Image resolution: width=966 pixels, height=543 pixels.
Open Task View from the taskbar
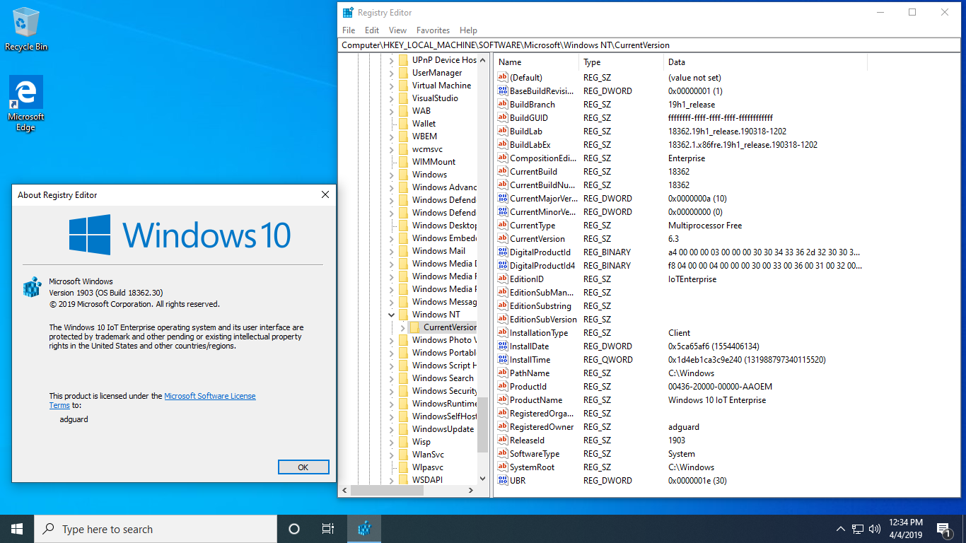pos(328,529)
